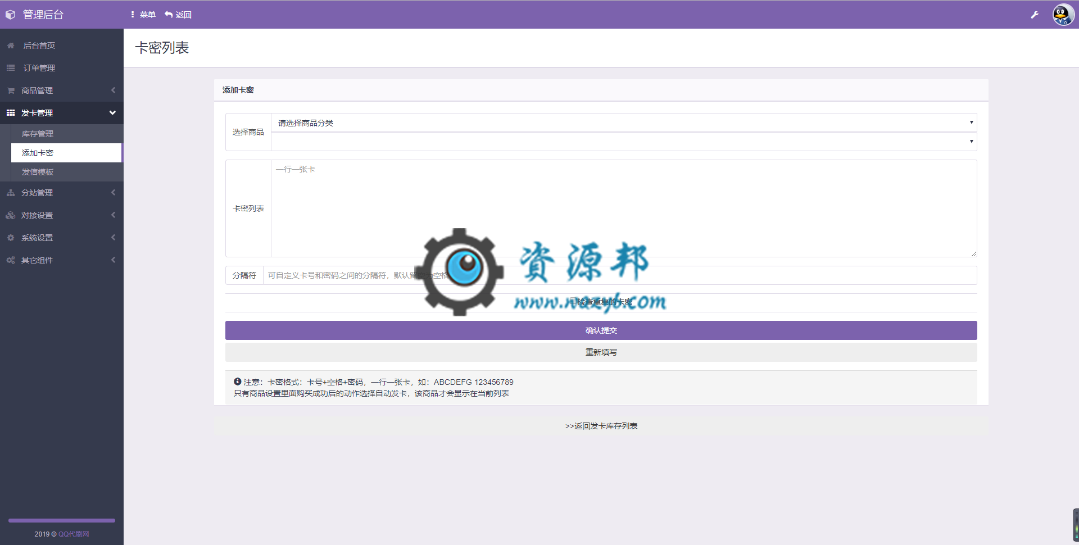Click the note text starting 只有商品设置里面
The width and height of the screenshot is (1079, 545).
click(371, 393)
